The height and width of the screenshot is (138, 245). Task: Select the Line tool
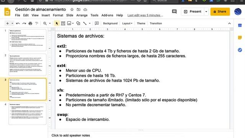pyautogui.click(x=85, y=23)
